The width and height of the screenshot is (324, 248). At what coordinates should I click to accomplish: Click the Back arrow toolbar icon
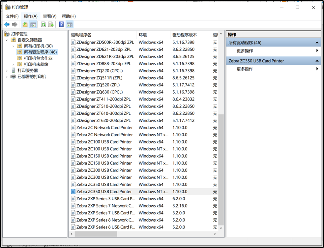[x=7, y=24]
